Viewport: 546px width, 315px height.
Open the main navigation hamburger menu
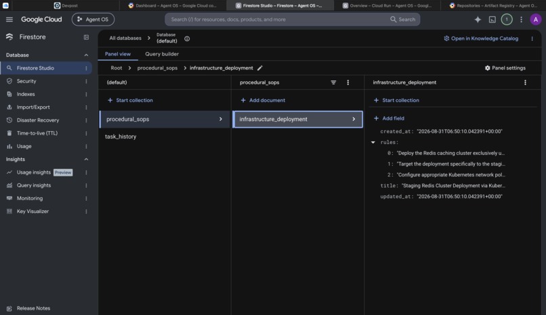(x=9, y=20)
